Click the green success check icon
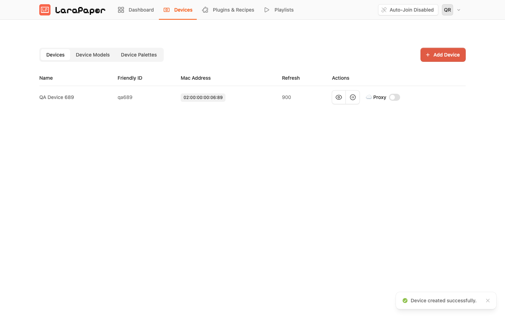 coord(405,301)
